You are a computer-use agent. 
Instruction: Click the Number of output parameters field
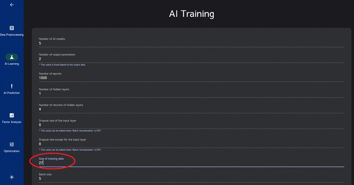191,59
